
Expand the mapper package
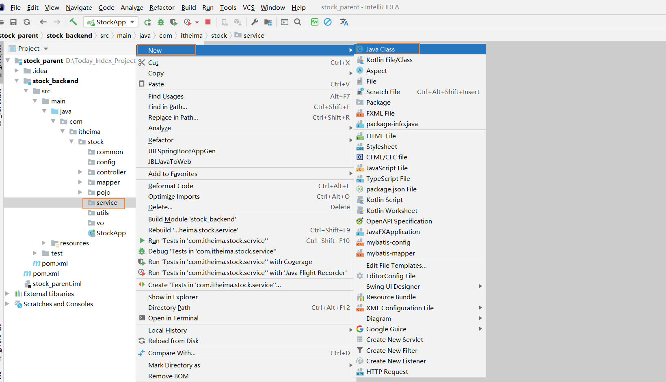[80, 182]
